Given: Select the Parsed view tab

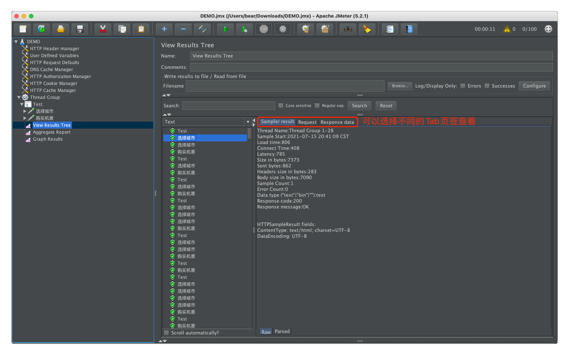Looking at the screenshot, I should pos(282,331).
